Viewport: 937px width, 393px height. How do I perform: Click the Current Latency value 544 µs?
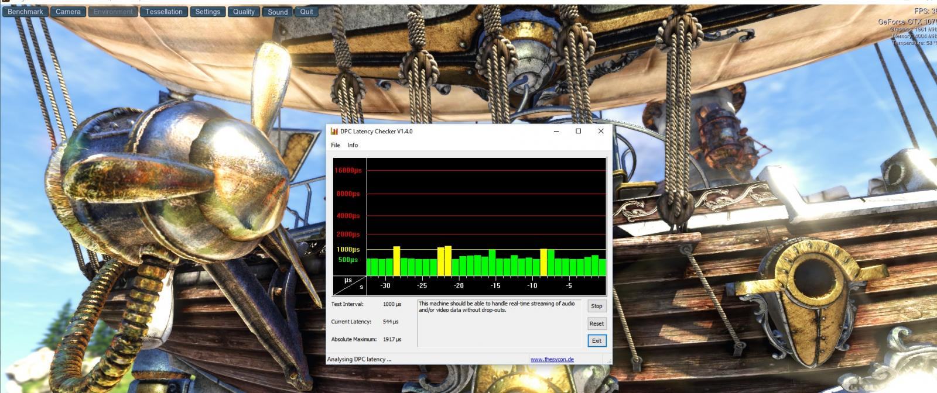391,322
